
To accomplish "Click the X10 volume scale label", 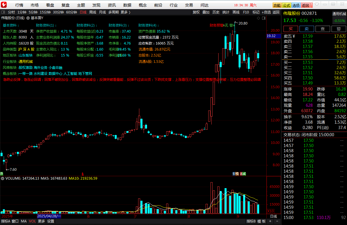I will click(270, 211).
